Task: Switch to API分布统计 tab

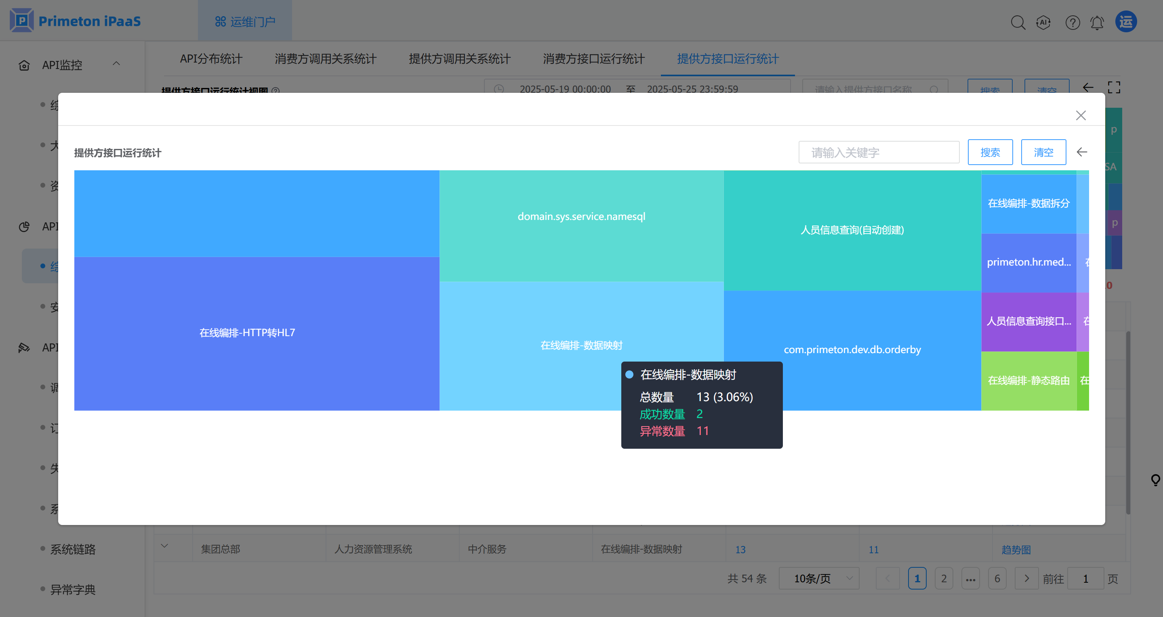Action: click(x=211, y=59)
